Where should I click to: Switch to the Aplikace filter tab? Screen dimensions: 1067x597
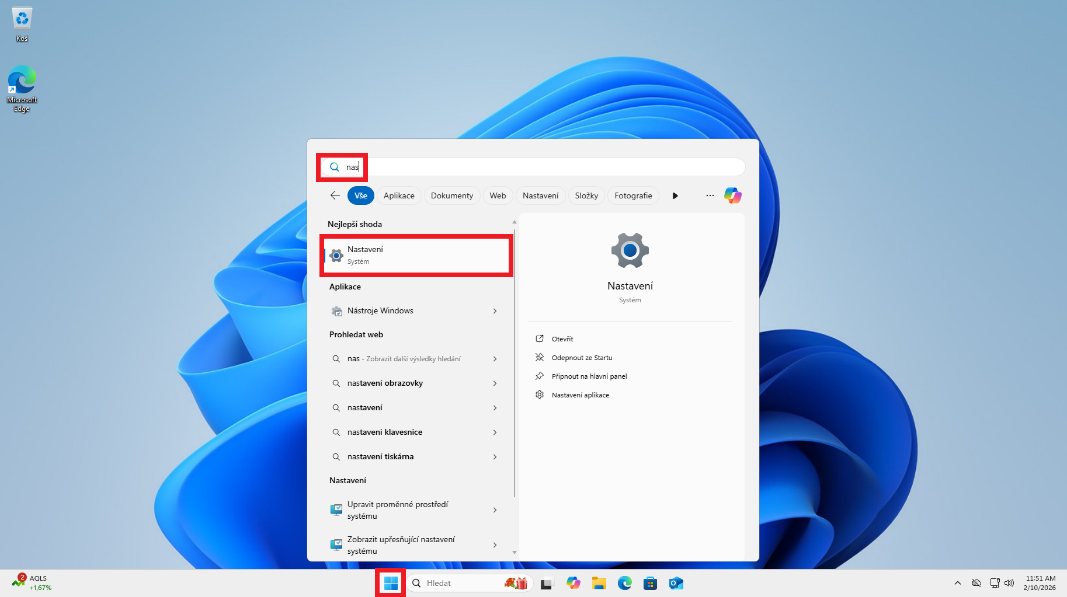[399, 195]
